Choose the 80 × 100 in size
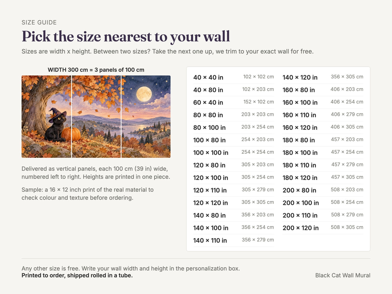This screenshot has width=392, height=294. coord(234,127)
